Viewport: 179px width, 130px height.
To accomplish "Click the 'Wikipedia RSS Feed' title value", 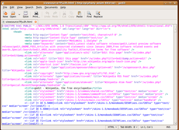I will [117, 76].
